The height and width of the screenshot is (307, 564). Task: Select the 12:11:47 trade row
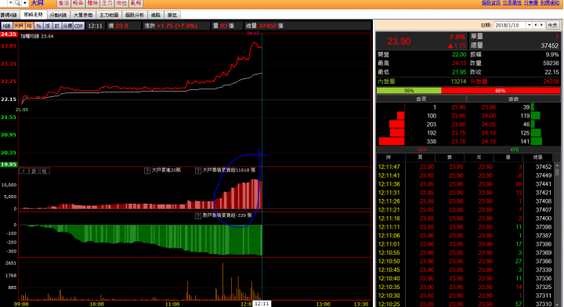pyautogui.click(x=465, y=167)
